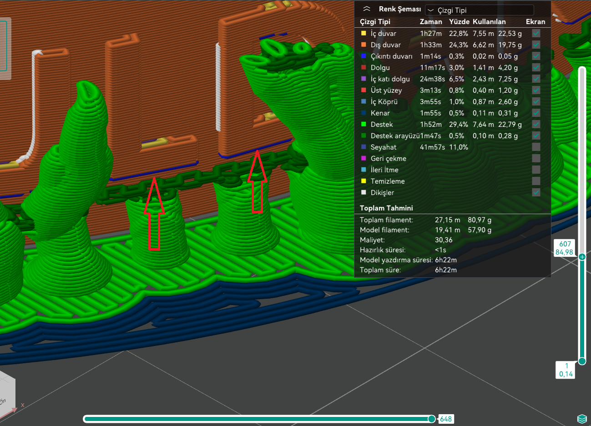Click the Dolgu dark red color swatch
This screenshot has height=426, width=591.
coord(364,67)
